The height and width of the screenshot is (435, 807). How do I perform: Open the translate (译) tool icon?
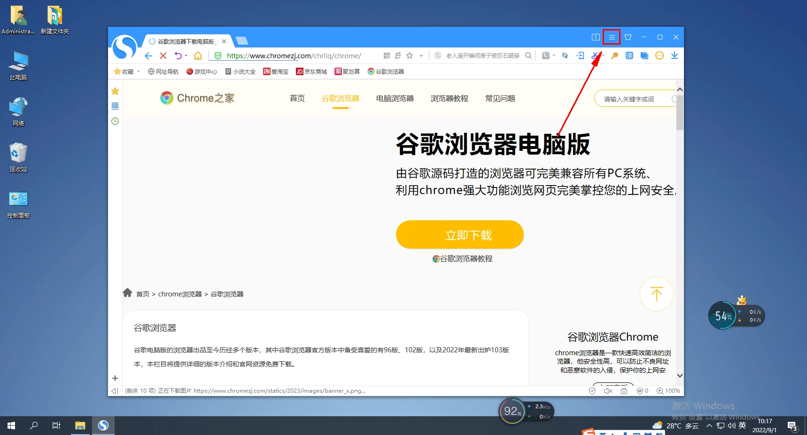pos(629,55)
